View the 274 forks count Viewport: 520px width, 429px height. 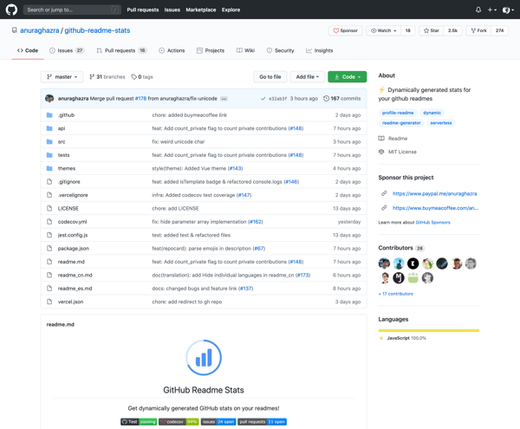[499, 30]
